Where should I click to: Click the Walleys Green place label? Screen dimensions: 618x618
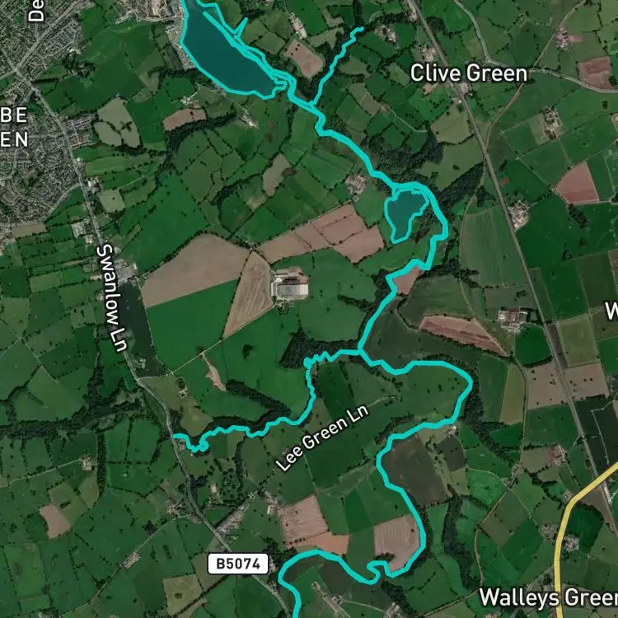pos(548,597)
